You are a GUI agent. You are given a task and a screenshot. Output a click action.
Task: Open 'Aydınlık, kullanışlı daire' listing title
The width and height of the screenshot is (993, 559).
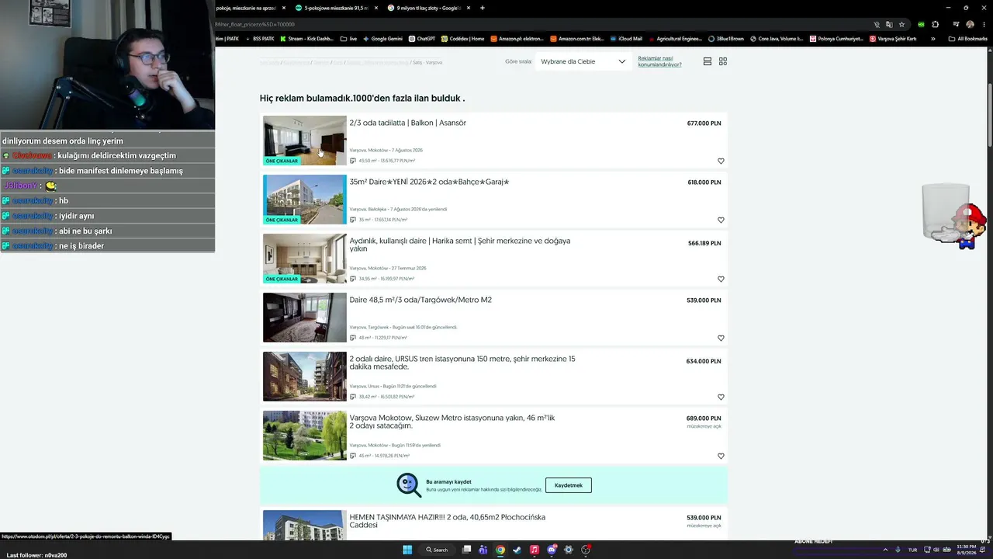(x=460, y=245)
